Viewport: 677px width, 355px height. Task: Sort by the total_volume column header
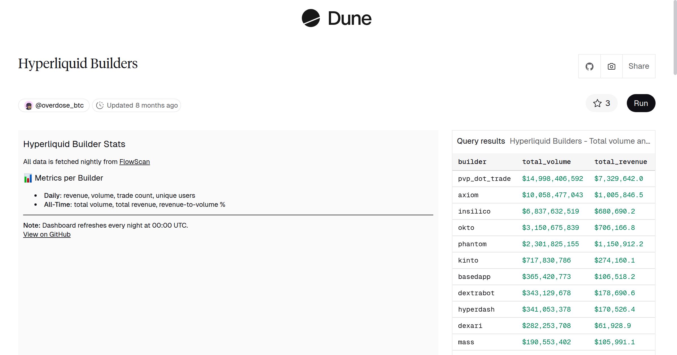coord(546,161)
